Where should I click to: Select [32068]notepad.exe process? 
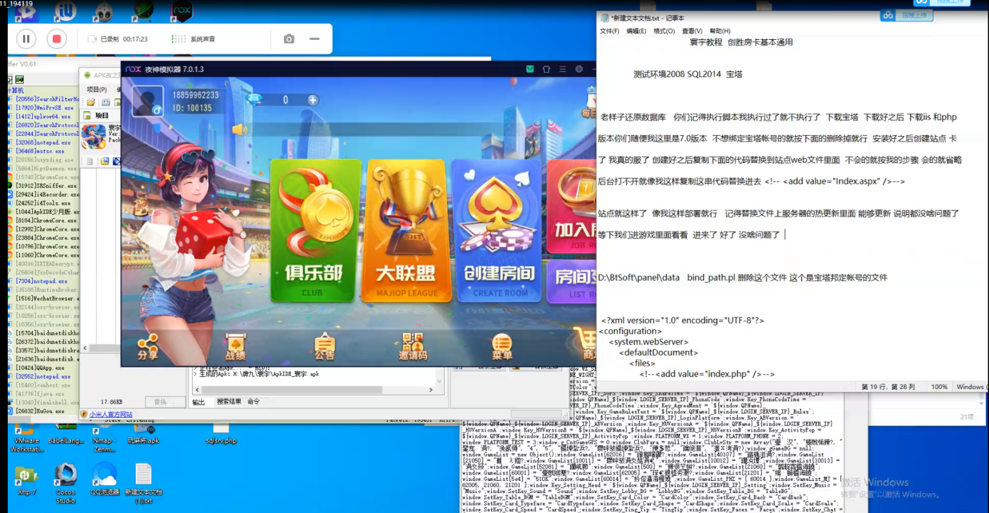[x=43, y=143]
